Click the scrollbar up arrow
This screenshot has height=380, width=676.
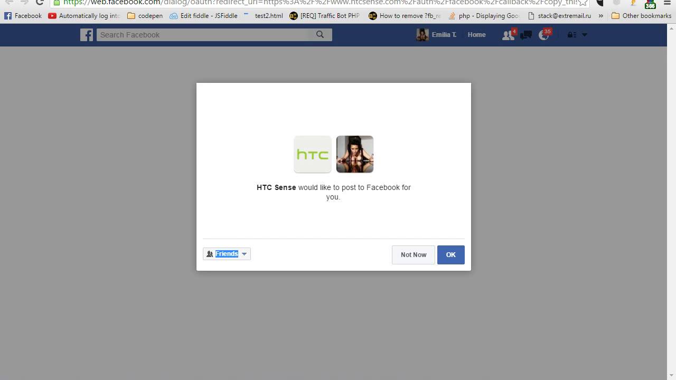[x=671, y=27]
